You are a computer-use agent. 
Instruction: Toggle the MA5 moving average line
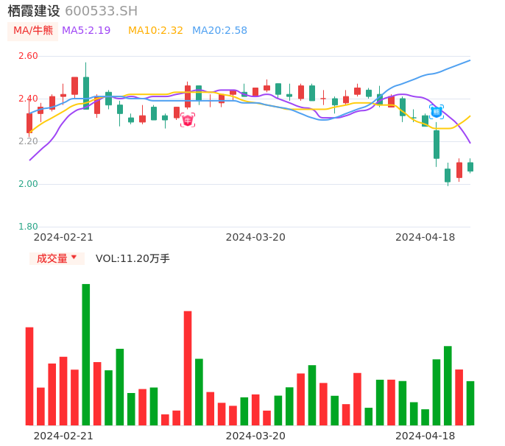click(x=86, y=31)
